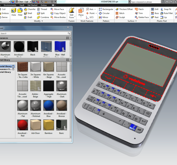
Task: Open the Environments tab
Action: pyautogui.click(x=10, y=5)
